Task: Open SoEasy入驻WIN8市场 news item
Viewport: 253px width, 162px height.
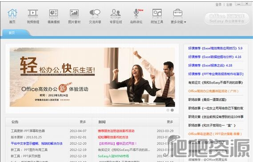Action: click(x=113, y=156)
